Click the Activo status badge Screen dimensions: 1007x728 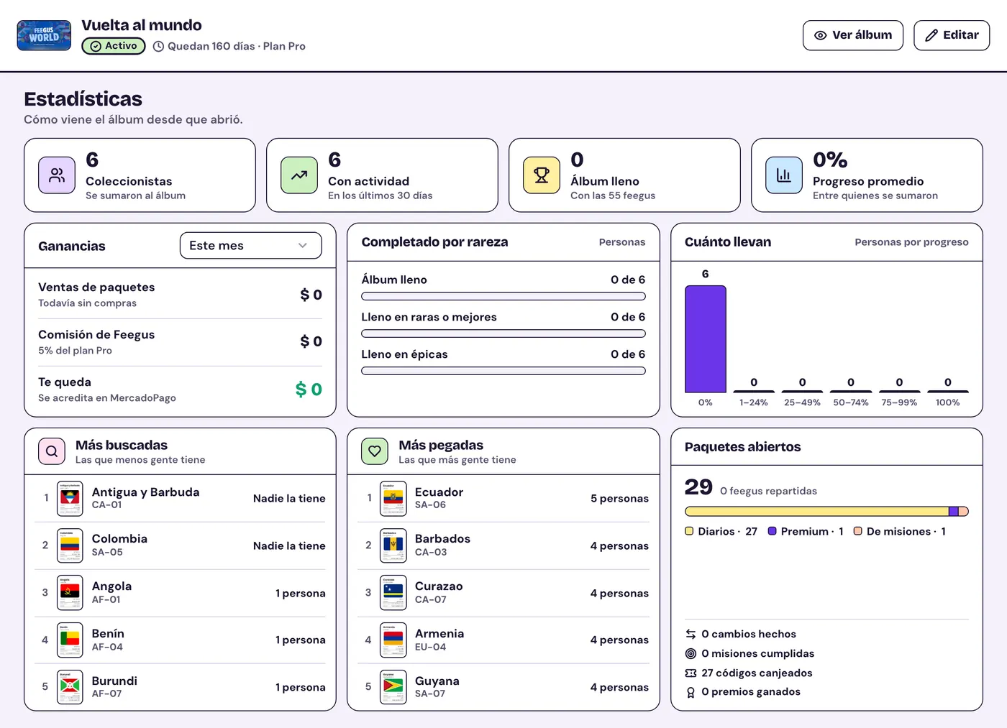click(114, 46)
